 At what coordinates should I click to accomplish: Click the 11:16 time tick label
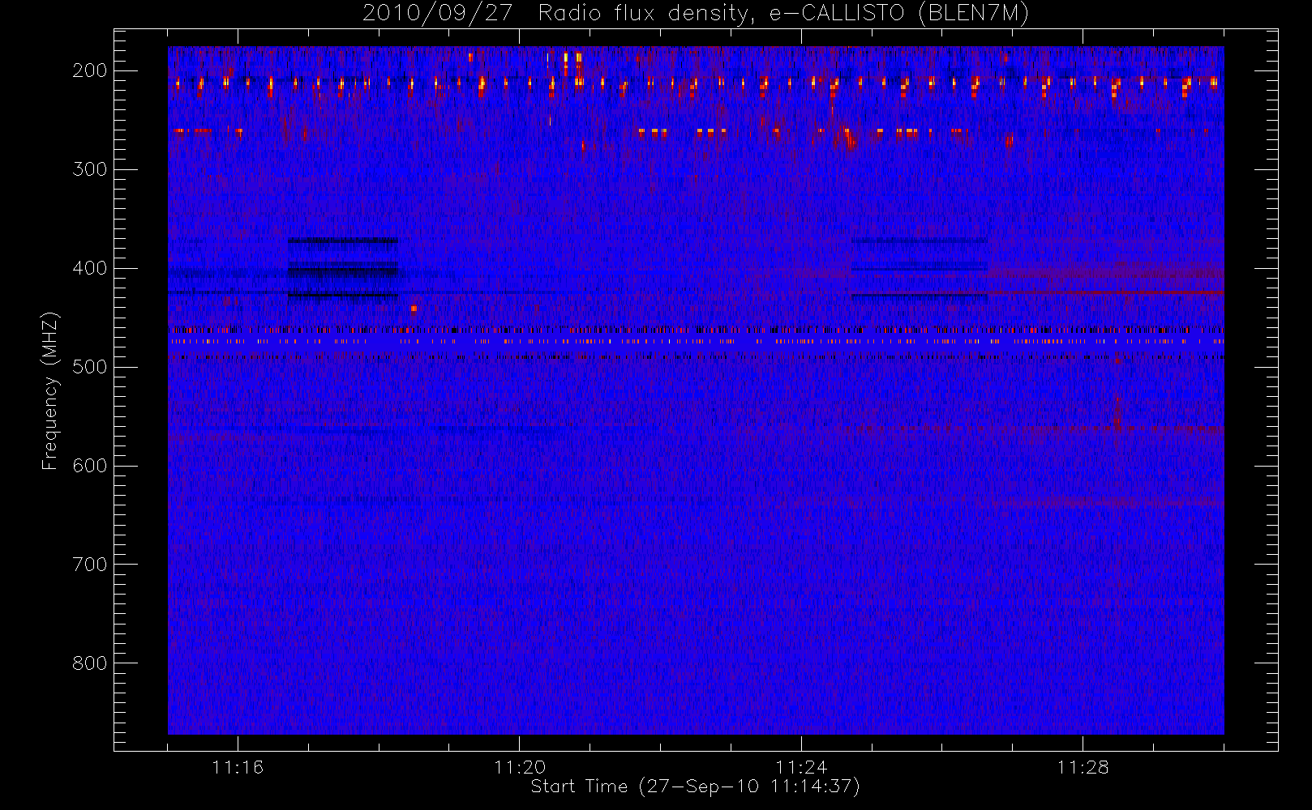click(238, 767)
